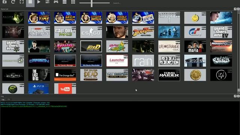This screenshot has width=240, height=135.
Task: Open gamepad controller settings icon
Action: tap(56, 2)
